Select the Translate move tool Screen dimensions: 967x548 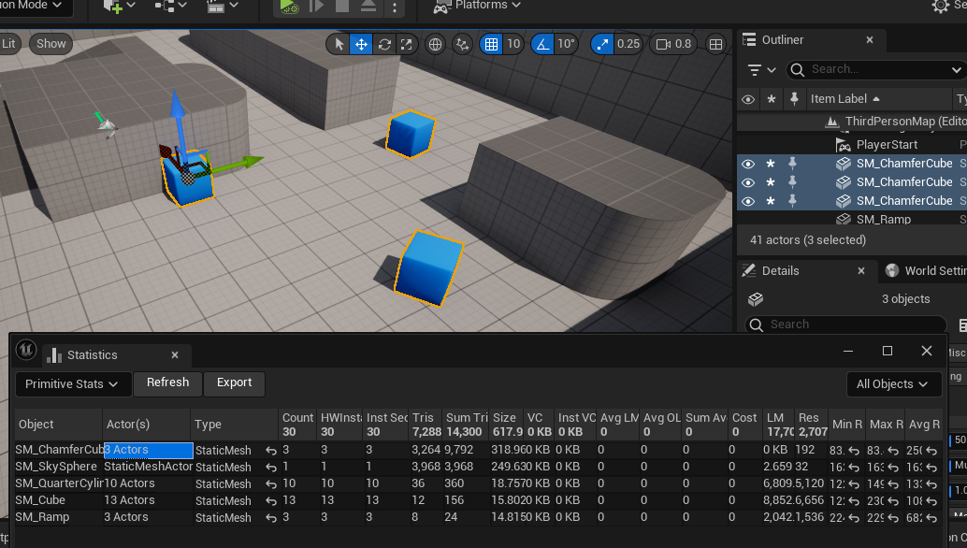point(361,44)
